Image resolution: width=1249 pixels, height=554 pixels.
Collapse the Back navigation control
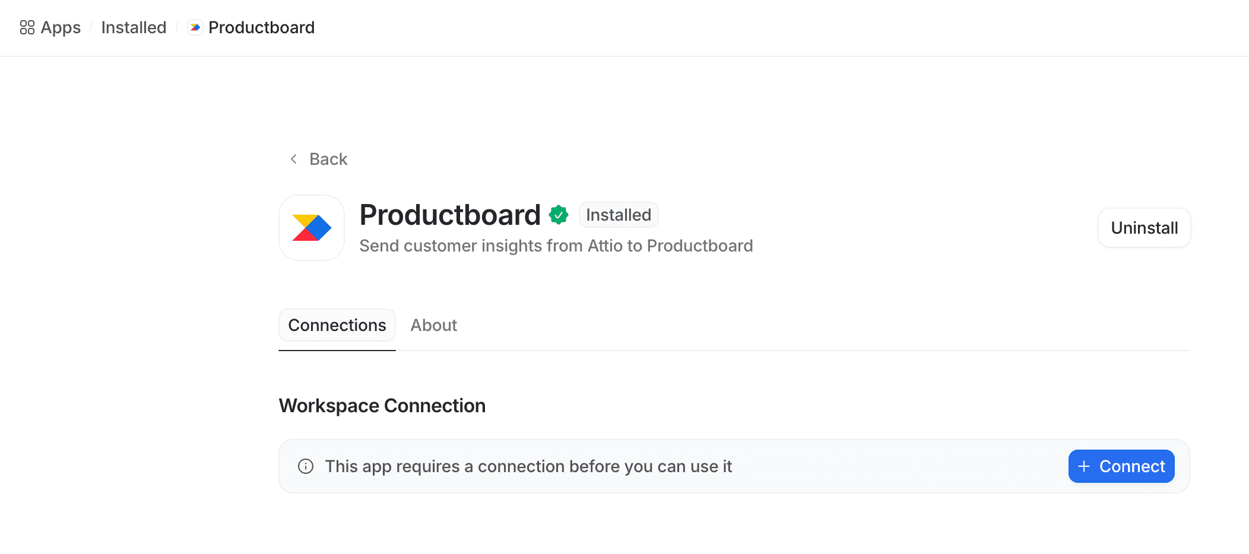click(318, 159)
